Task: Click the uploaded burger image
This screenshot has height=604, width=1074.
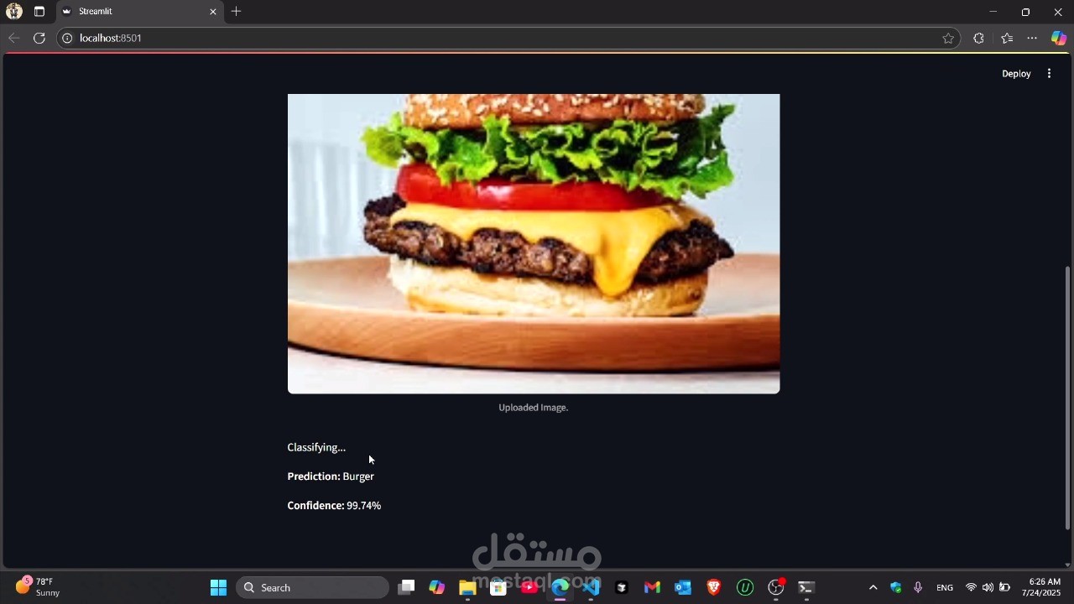Action: (534, 243)
